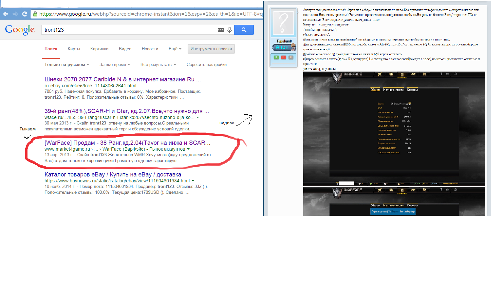503x300 pixels.
Task: Open the 39-й ранг(48%),SCAR-H result link
Action: [x=127, y=111]
